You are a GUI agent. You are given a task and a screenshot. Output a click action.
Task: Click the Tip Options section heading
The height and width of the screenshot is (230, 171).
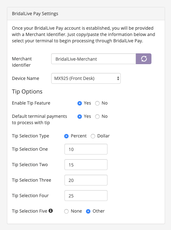click(x=27, y=92)
